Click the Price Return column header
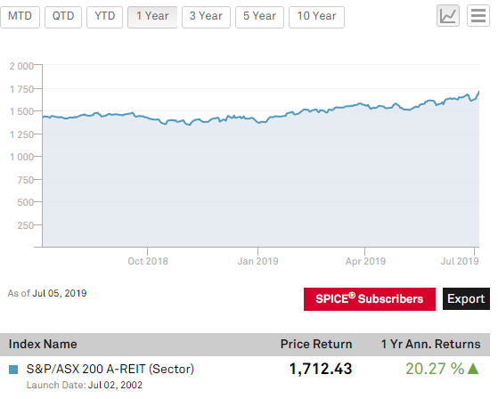Screen dimensions: 498x399 point(316,345)
